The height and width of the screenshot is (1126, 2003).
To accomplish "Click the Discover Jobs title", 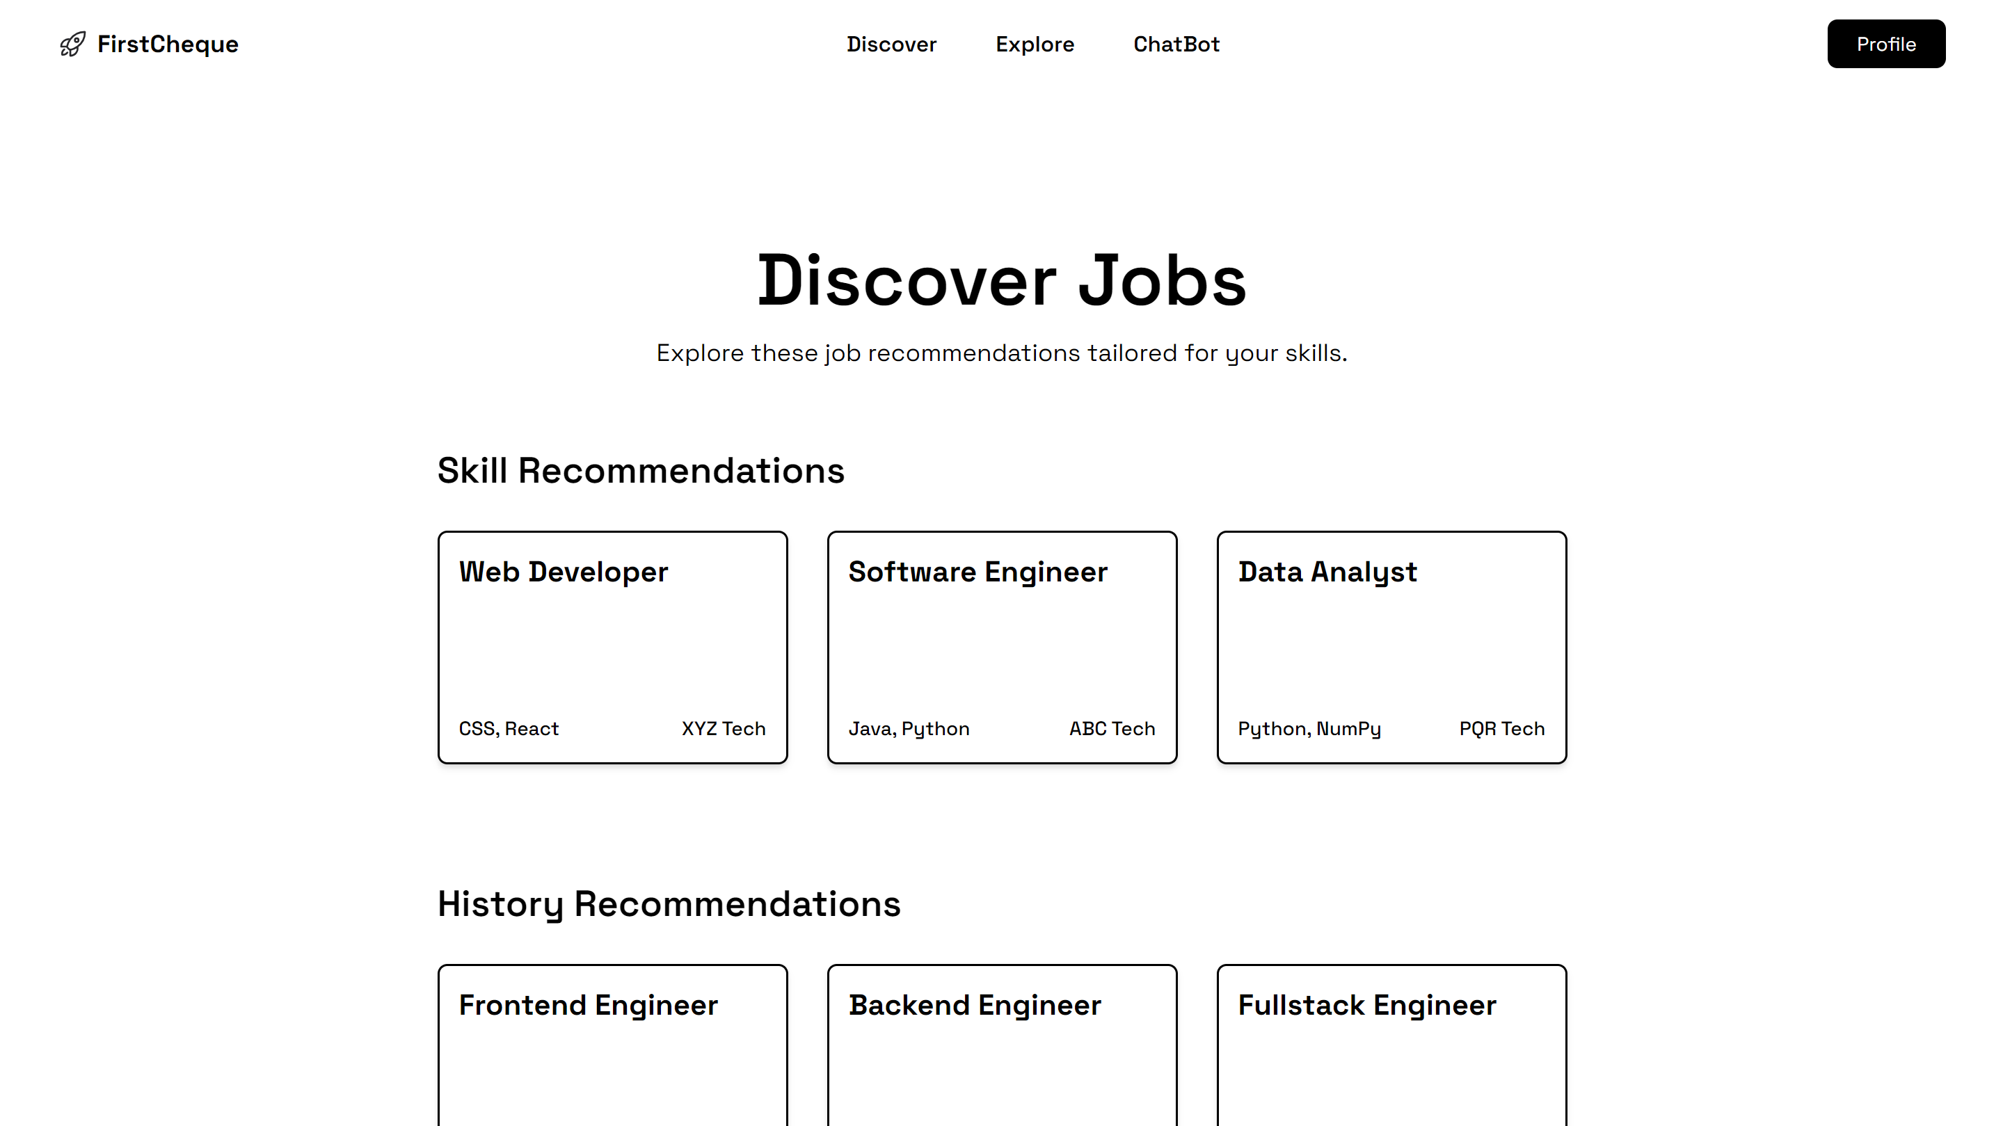I will (1002, 280).
